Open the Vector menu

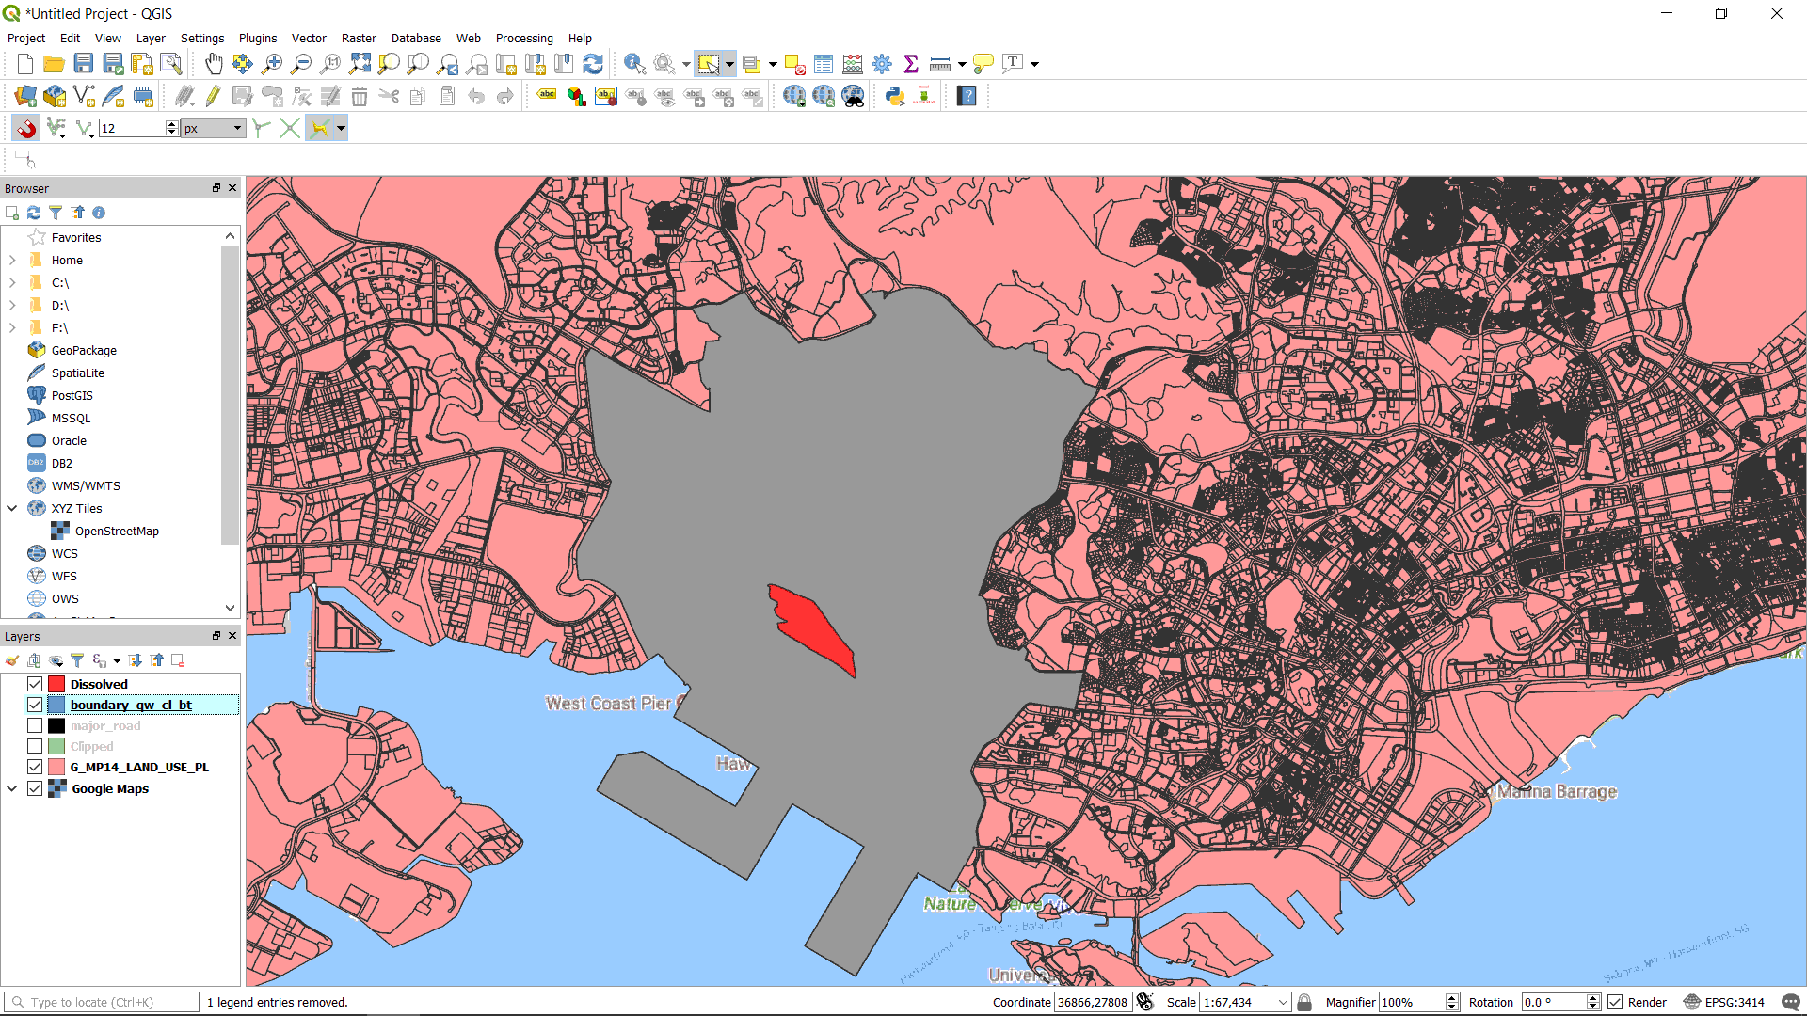pos(309,39)
